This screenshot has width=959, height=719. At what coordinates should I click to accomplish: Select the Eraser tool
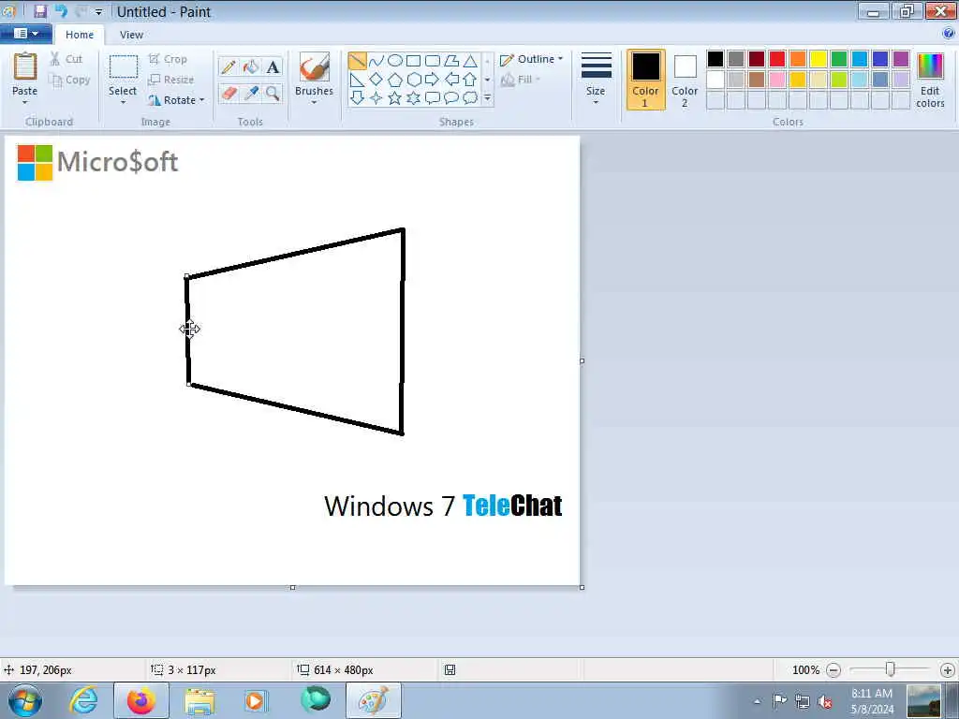point(229,93)
